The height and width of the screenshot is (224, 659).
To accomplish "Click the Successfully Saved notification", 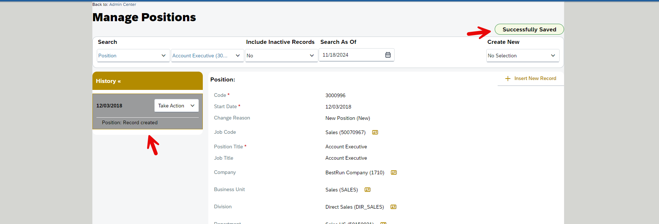I will click(x=529, y=29).
